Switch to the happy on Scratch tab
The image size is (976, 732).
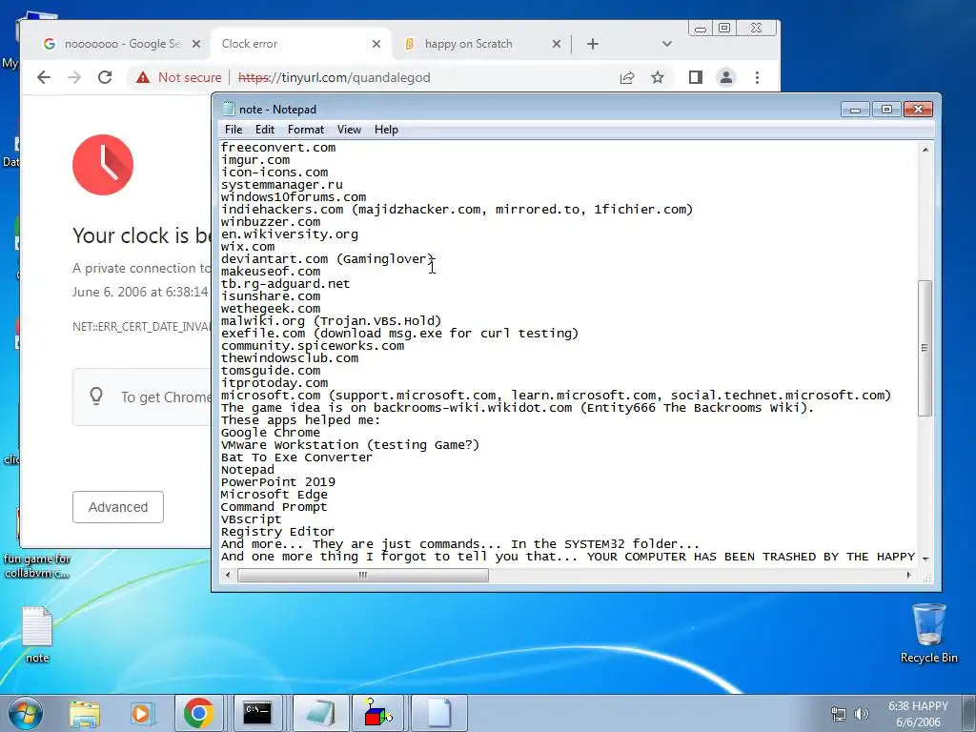tap(482, 44)
